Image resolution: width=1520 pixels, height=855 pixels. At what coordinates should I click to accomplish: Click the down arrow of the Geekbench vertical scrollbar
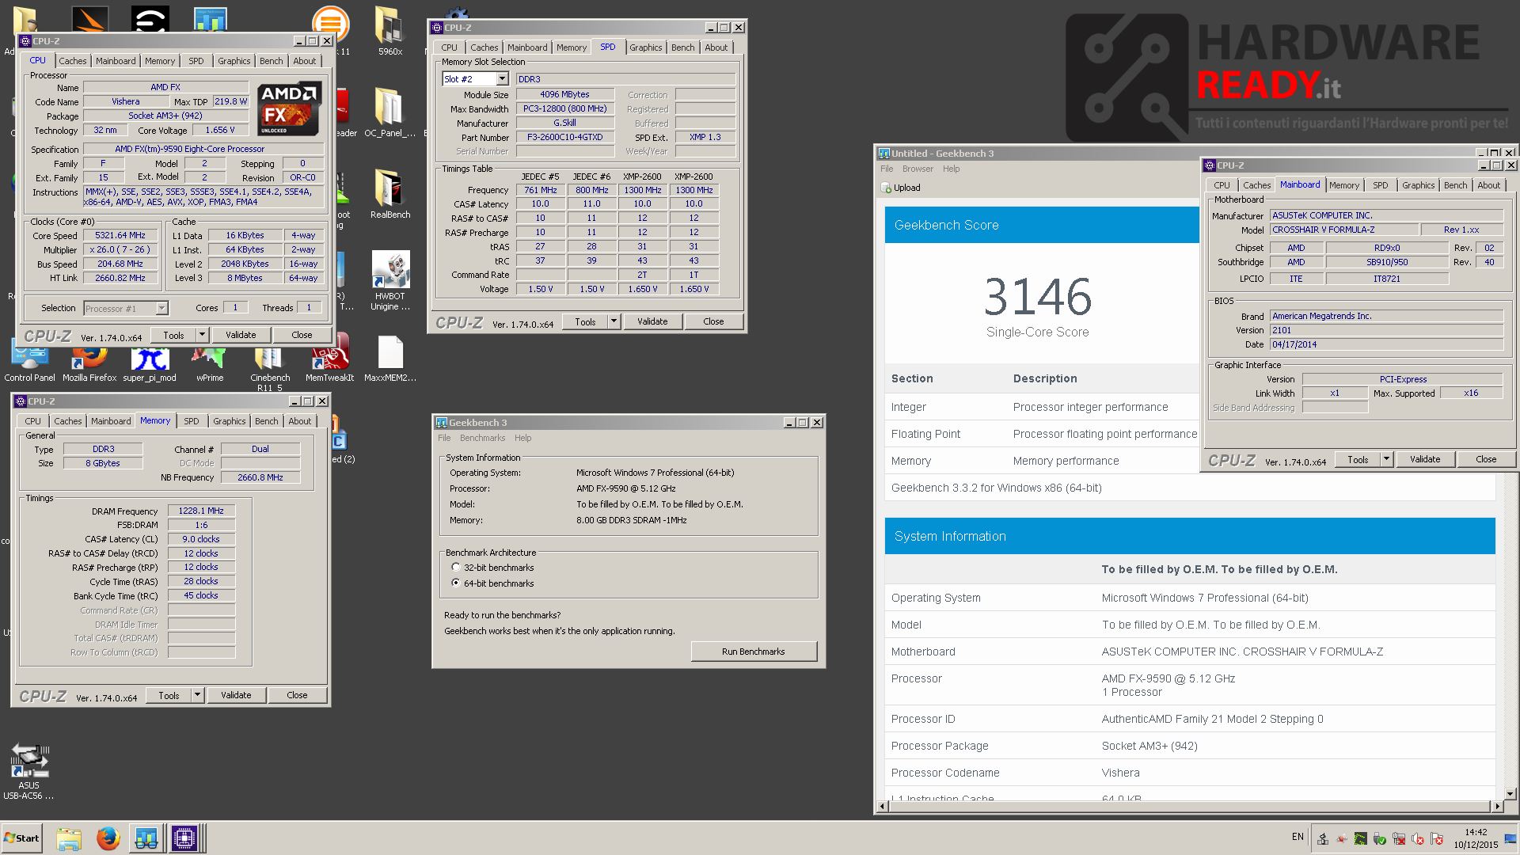coord(1509,793)
